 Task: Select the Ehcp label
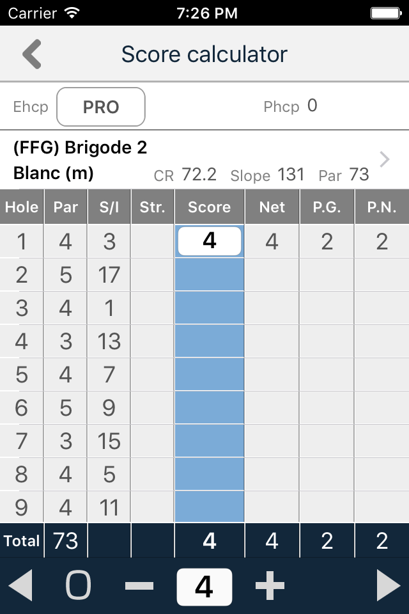(30, 107)
